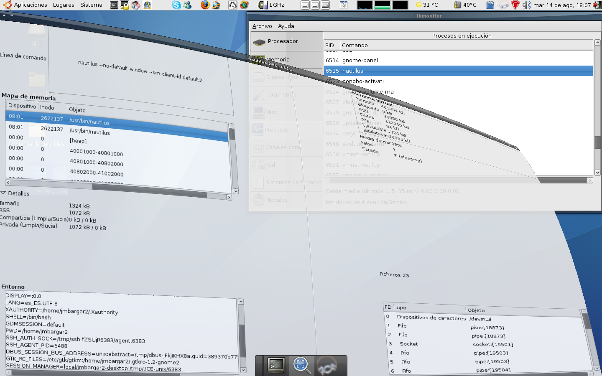Image resolution: width=602 pixels, height=376 pixels.
Task: Launch the blue letter A application icon
Action: [147, 5]
